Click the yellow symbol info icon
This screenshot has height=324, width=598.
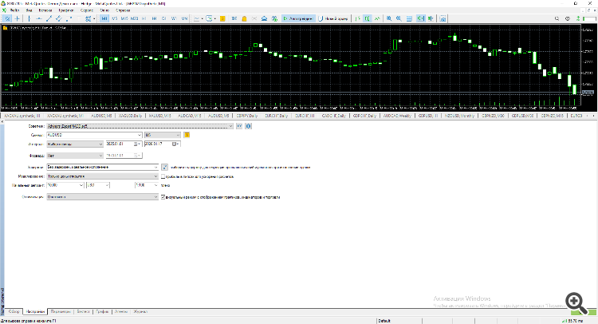pyautogui.click(x=187, y=135)
